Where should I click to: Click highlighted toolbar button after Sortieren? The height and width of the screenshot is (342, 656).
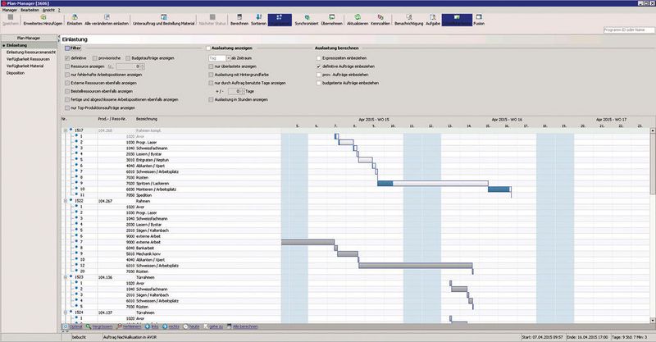(280, 20)
